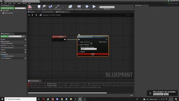
Task: Open the Play options dropdown arrow
Action: (98, 8)
